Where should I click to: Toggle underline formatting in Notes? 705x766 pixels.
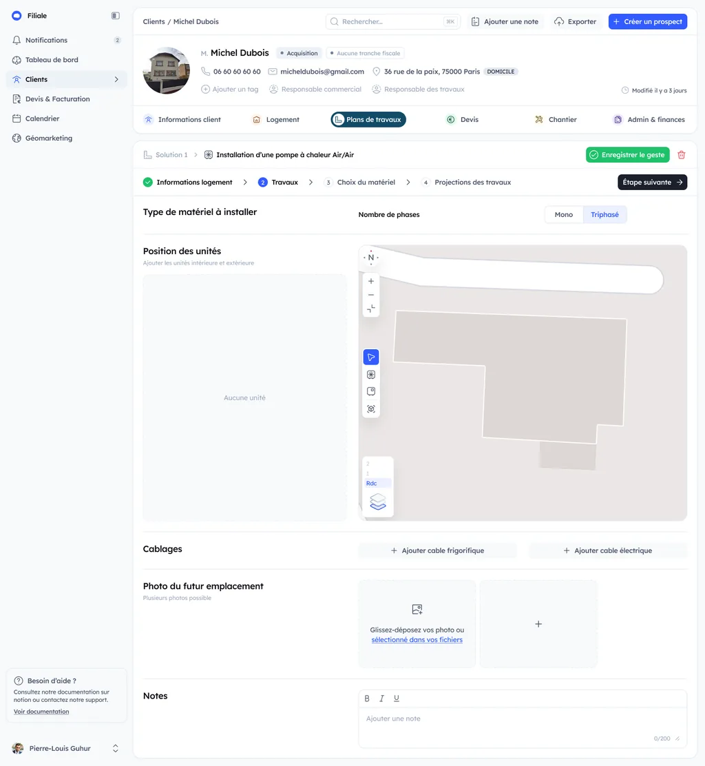click(397, 698)
